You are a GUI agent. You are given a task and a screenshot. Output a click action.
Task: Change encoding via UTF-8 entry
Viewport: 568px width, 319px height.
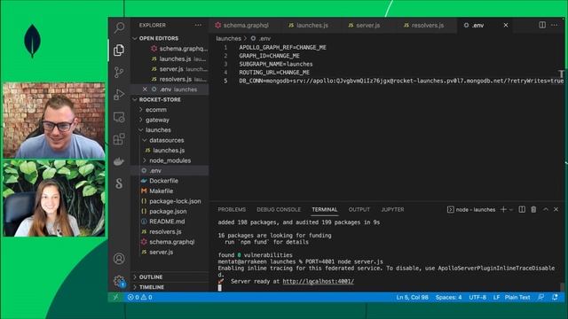click(x=477, y=297)
